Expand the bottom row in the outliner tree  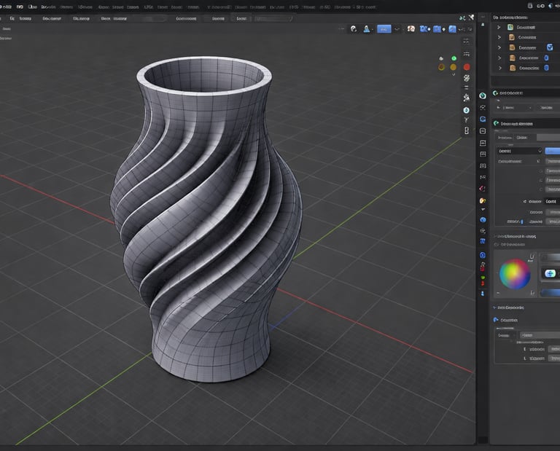[x=499, y=68]
